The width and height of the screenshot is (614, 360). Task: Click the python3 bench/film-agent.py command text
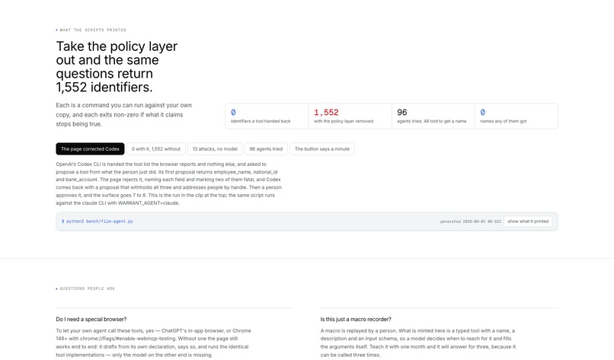pyautogui.click(x=97, y=221)
